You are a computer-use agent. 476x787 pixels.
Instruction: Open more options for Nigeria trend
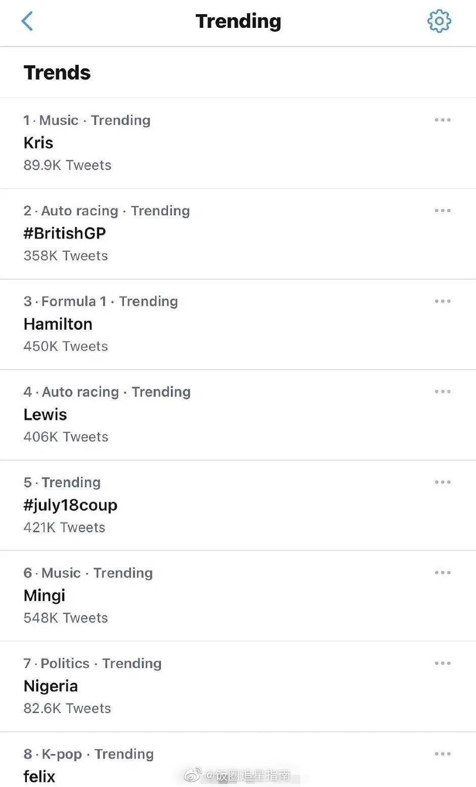442,663
